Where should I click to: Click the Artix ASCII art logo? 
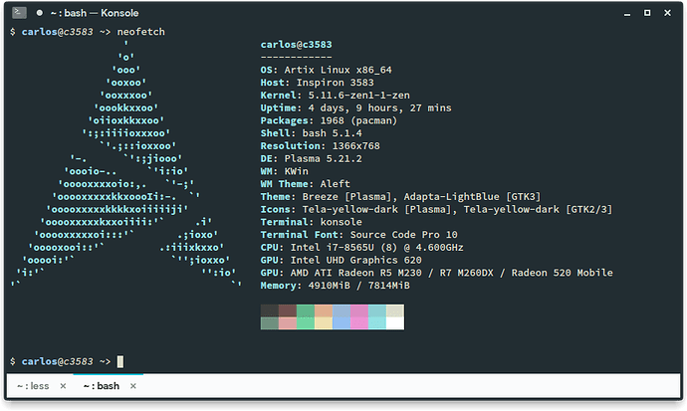(125, 169)
